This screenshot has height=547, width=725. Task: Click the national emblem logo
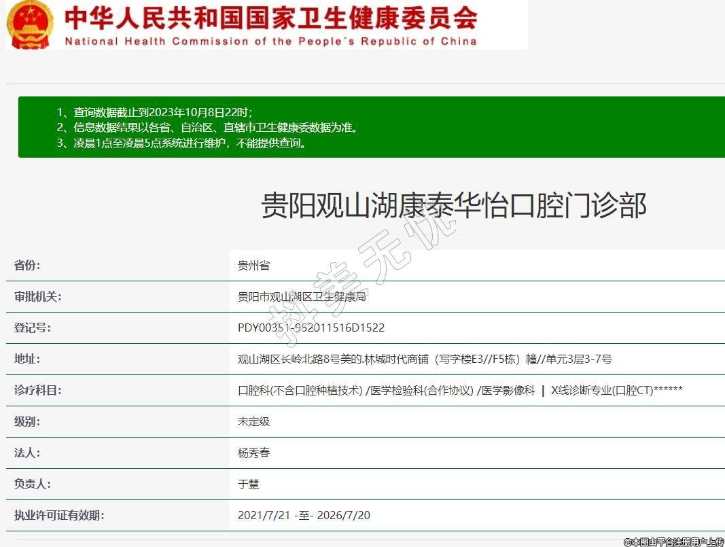click(30, 24)
